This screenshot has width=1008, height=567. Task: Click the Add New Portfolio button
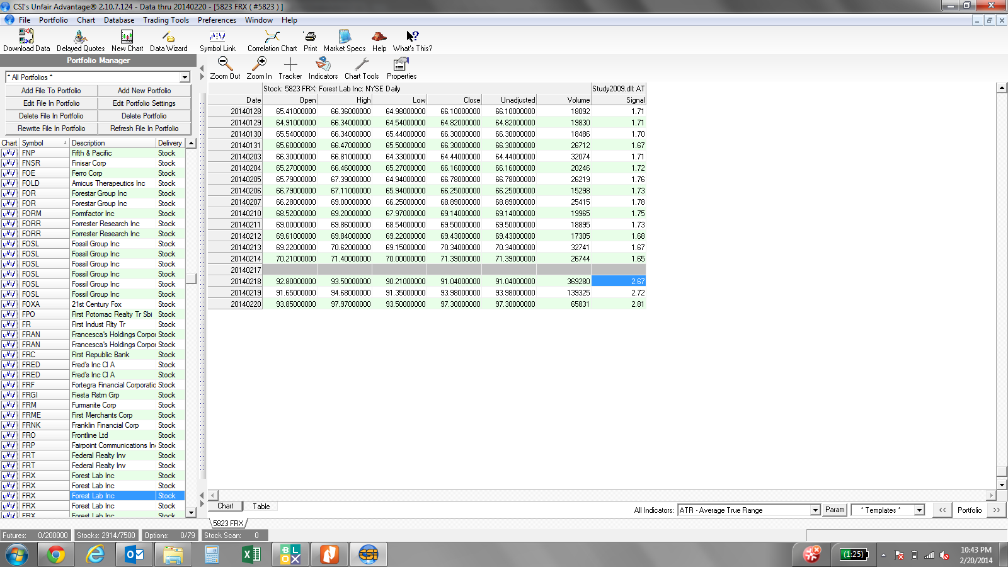(x=144, y=91)
